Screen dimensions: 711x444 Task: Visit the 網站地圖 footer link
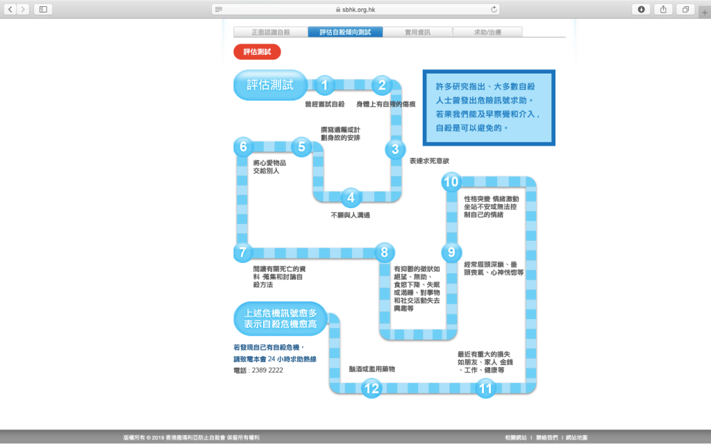coord(576,438)
